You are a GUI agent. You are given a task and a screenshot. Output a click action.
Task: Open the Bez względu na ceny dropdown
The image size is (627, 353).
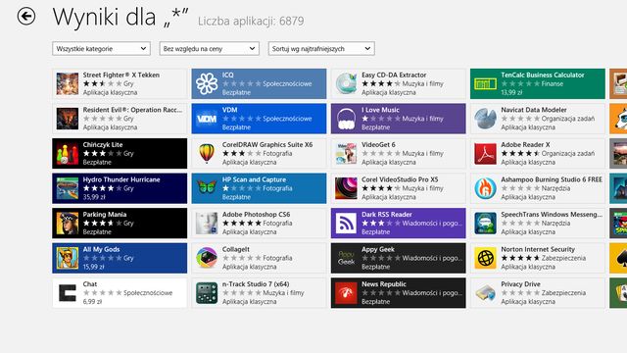tap(209, 48)
